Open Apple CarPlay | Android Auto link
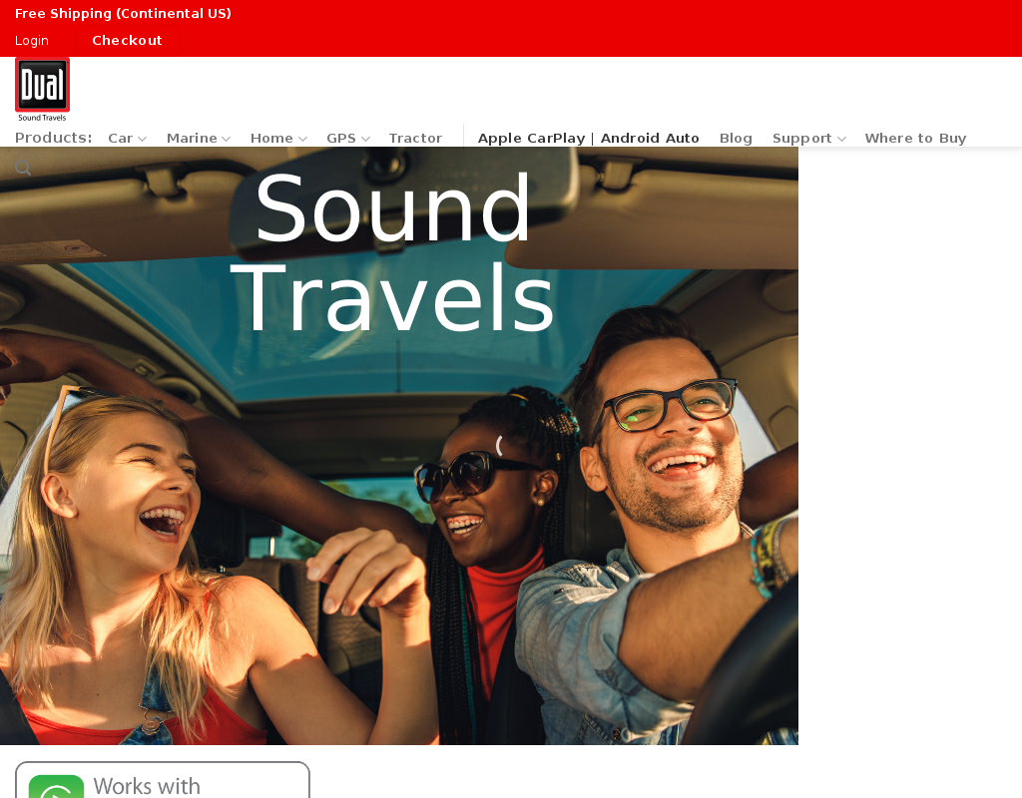 (x=588, y=139)
